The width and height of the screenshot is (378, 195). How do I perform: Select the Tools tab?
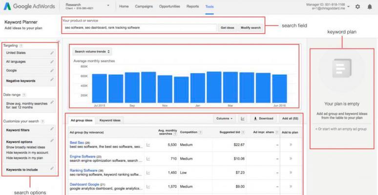pyautogui.click(x=210, y=6)
